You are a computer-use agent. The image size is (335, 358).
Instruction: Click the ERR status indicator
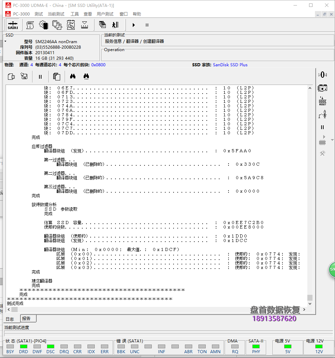click(104, 346)
